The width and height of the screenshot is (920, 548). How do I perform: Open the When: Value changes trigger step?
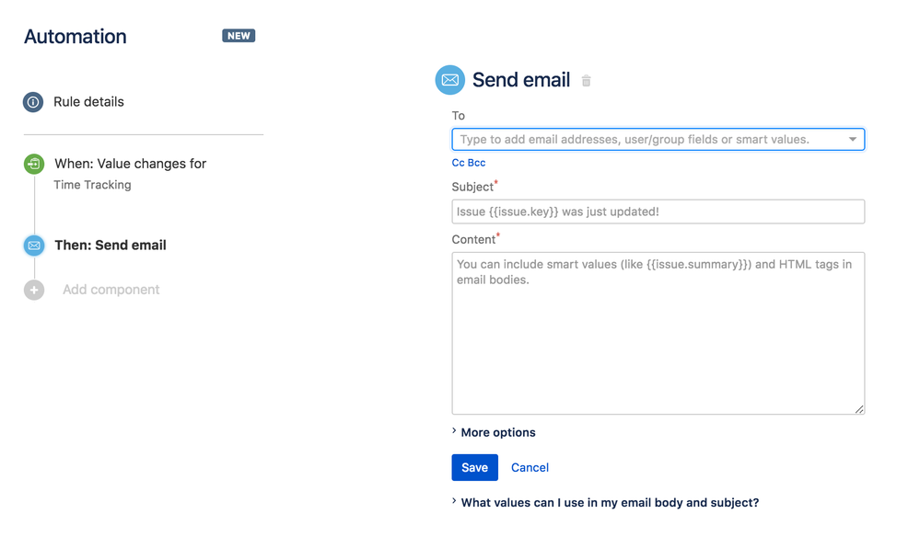tap(130, 164)
